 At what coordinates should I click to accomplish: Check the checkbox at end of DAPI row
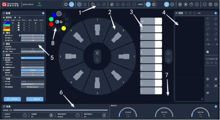click(41, 23)
